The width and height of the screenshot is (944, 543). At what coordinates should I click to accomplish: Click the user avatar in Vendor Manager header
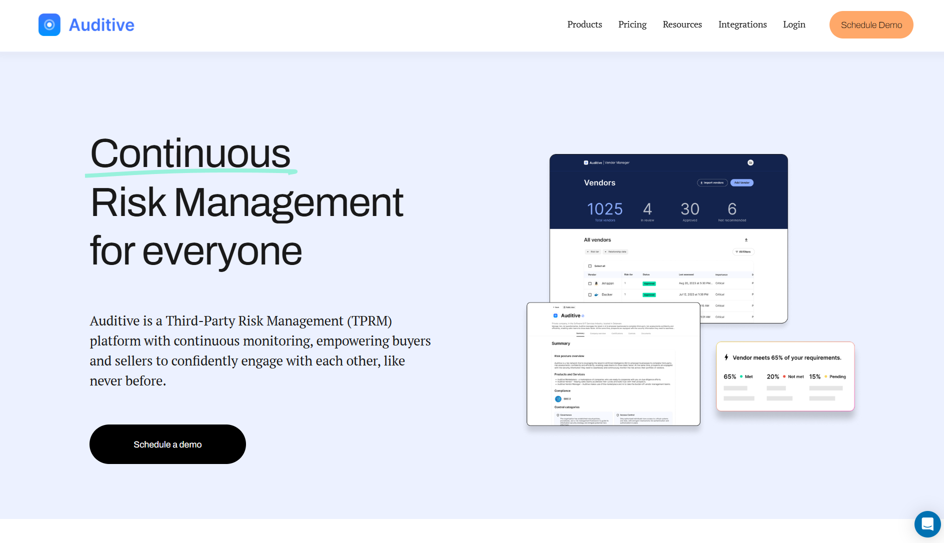tap(750, 162)
